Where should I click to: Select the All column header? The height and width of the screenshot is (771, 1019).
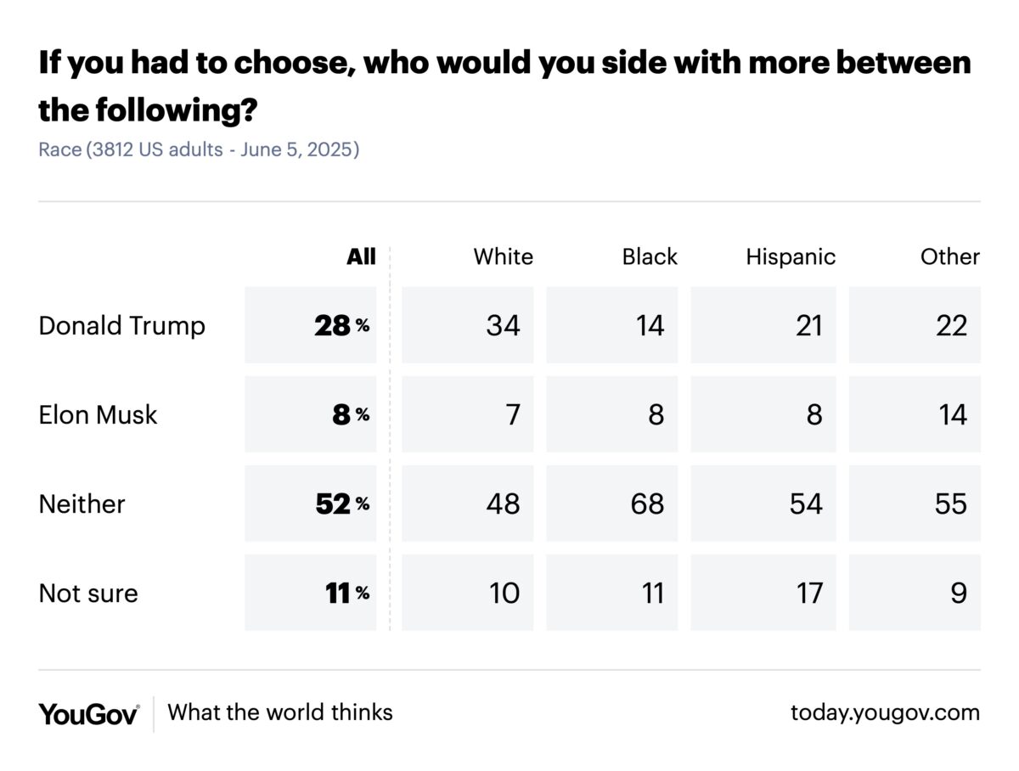click(361, 257)
